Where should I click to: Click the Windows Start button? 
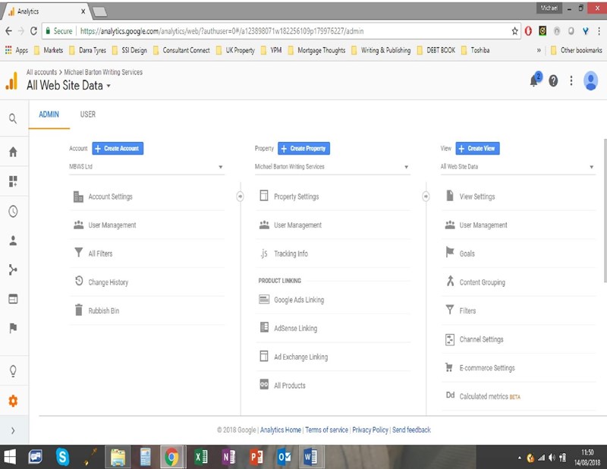pos(10,458)
